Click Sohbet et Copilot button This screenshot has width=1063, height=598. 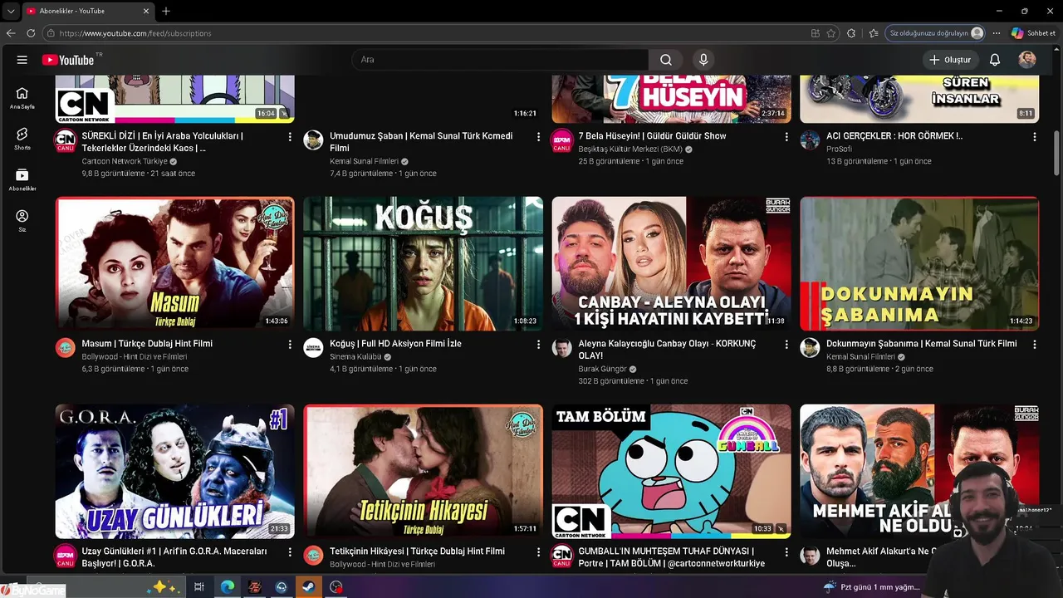[x=1033, y=33]
